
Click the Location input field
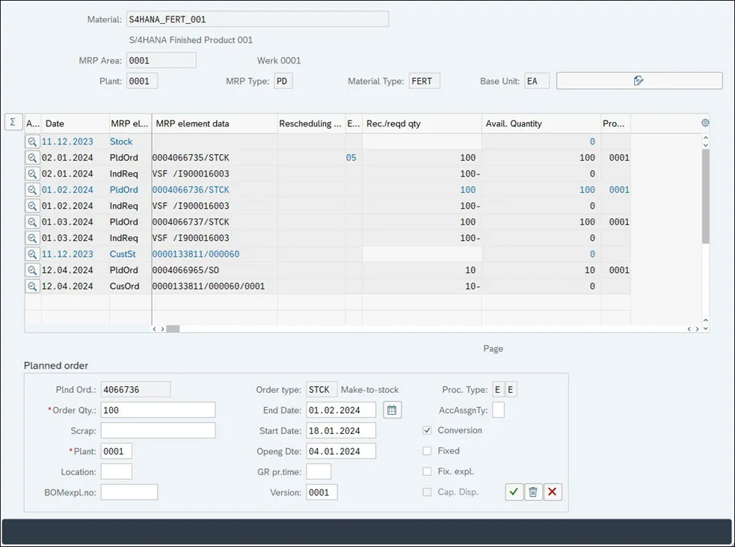(116, 472)
